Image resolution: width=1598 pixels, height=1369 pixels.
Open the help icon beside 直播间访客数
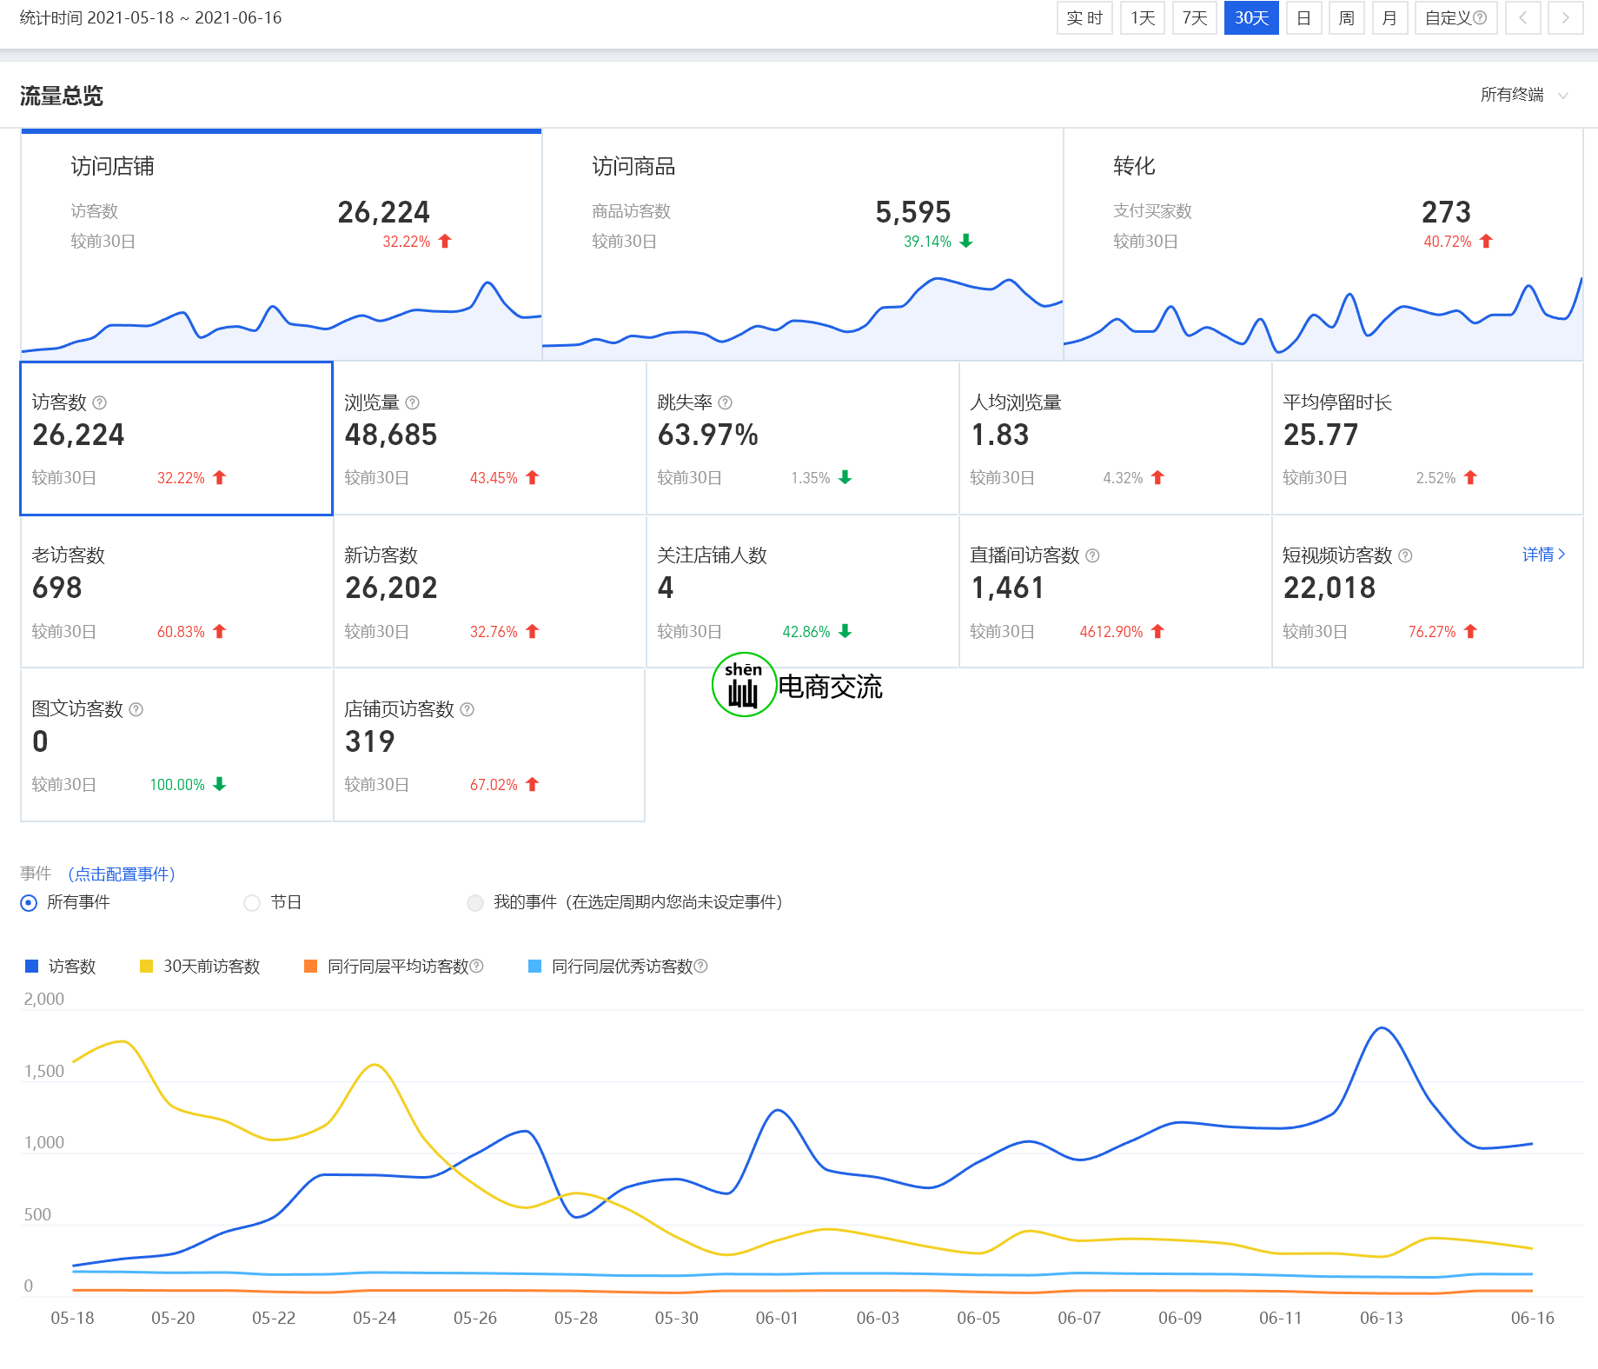click(x=1093, y=555)
